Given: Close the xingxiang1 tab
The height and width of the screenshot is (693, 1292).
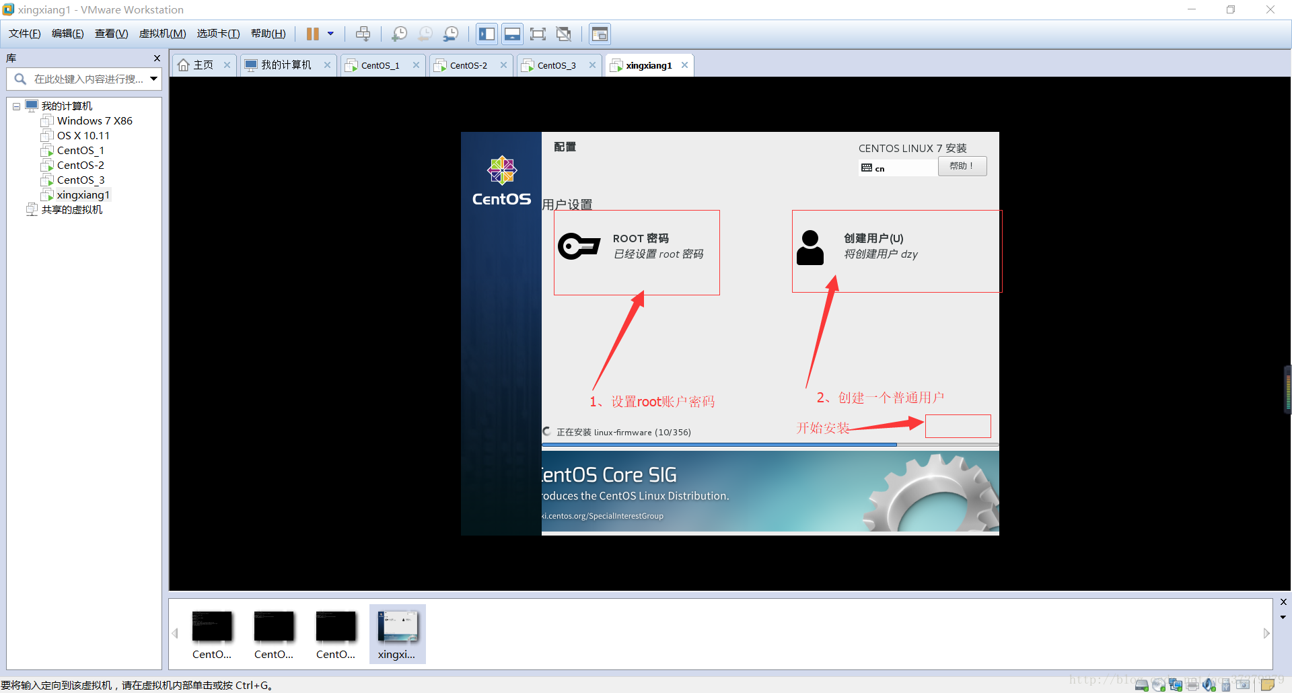Looking at the screenshot, I should coord(684,65).
